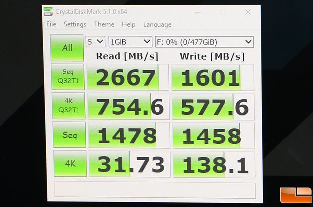The image size is (313, 207).
Task: Open the Settings menu
Action: [75, 24]
